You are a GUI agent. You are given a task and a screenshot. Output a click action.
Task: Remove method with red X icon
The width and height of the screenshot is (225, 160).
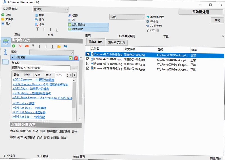tap(20, 46)
